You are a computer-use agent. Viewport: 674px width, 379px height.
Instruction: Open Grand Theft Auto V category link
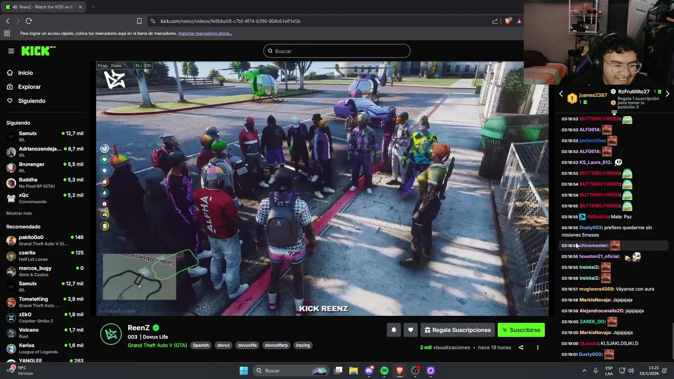point(157,345)
